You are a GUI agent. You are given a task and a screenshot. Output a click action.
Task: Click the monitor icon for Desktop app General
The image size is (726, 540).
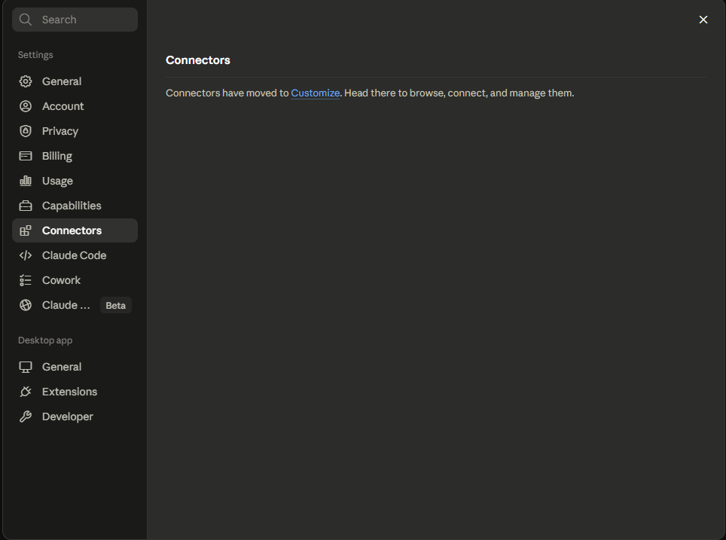click(26, 368)
